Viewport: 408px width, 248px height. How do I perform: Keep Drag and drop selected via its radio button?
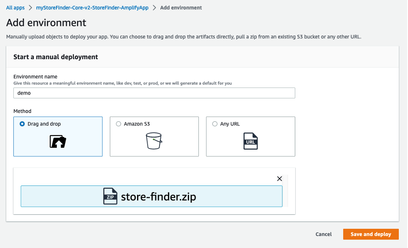click(x=23, y=124)
